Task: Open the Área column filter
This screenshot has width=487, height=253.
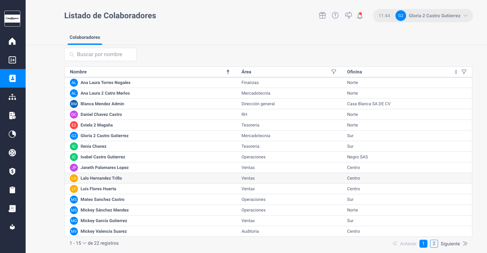Action: pyautogui.click(x=334, y=72)
